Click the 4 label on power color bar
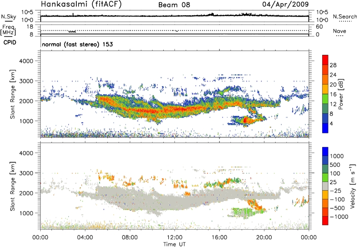Image resolution: width=357 pixels, height=247 pixels. point(332,123)
